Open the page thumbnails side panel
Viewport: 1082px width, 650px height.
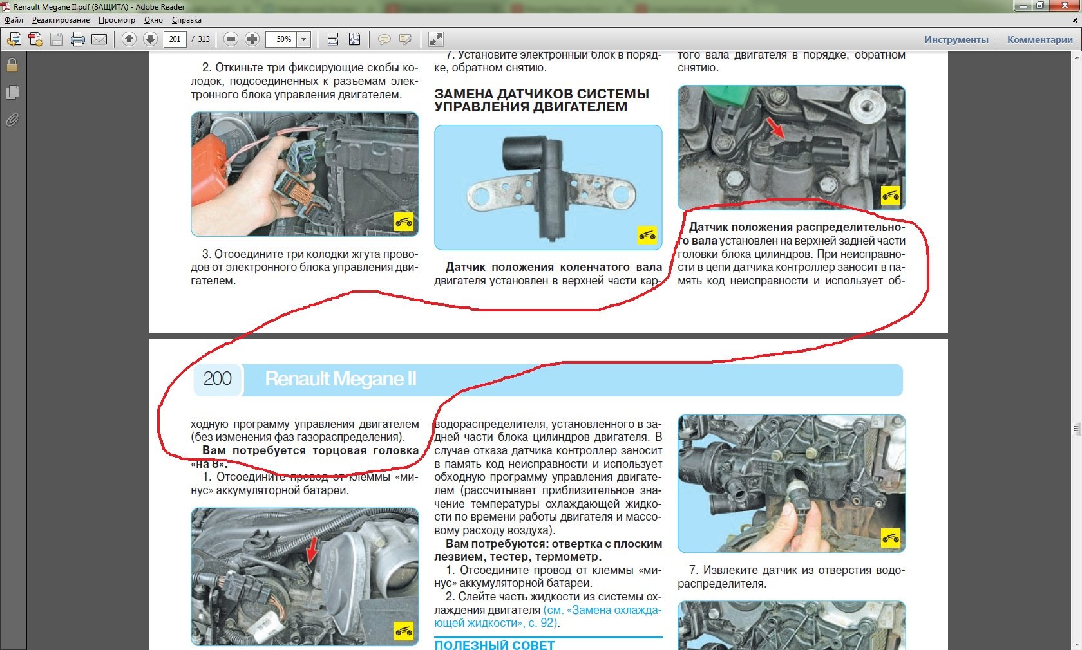click(x=12, y=93)
